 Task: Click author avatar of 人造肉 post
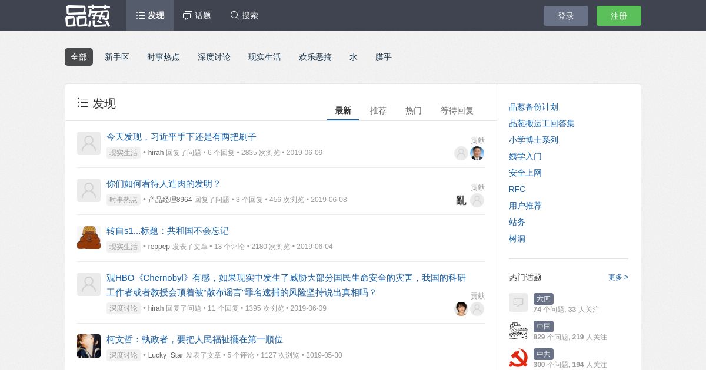click(89, 190)
